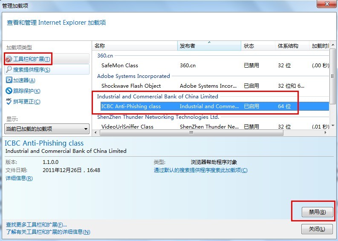The image size is (338, 241).
Task: Click 已禁用 status of SafeMon Class
Action: pos(251,65)
